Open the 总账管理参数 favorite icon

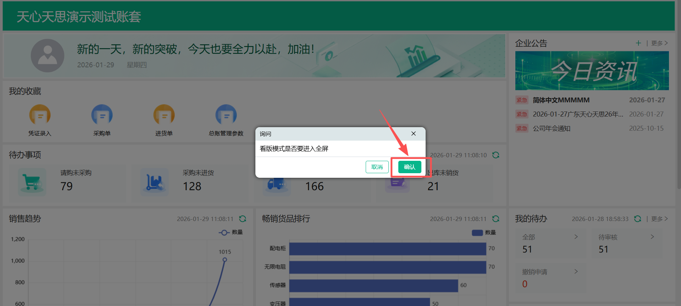pyautogui.click(x=226, y=115)
